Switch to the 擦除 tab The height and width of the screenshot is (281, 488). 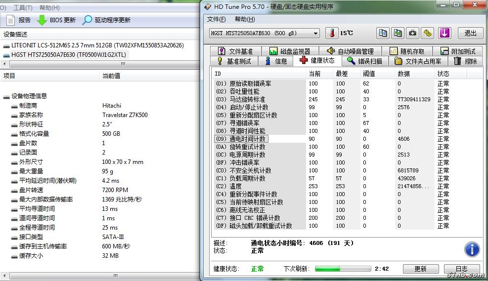465,61
